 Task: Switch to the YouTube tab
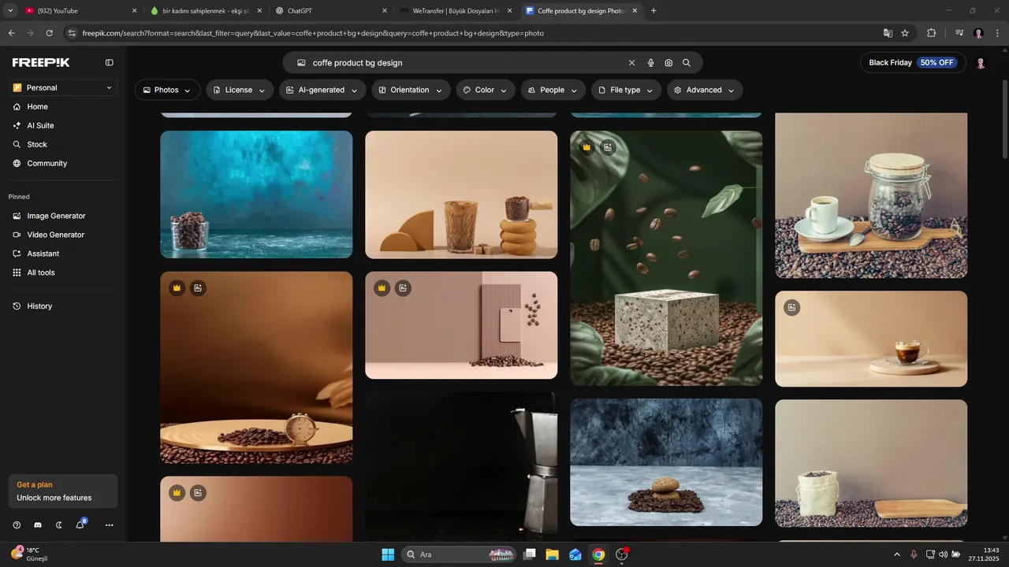(x=79, y=11)
